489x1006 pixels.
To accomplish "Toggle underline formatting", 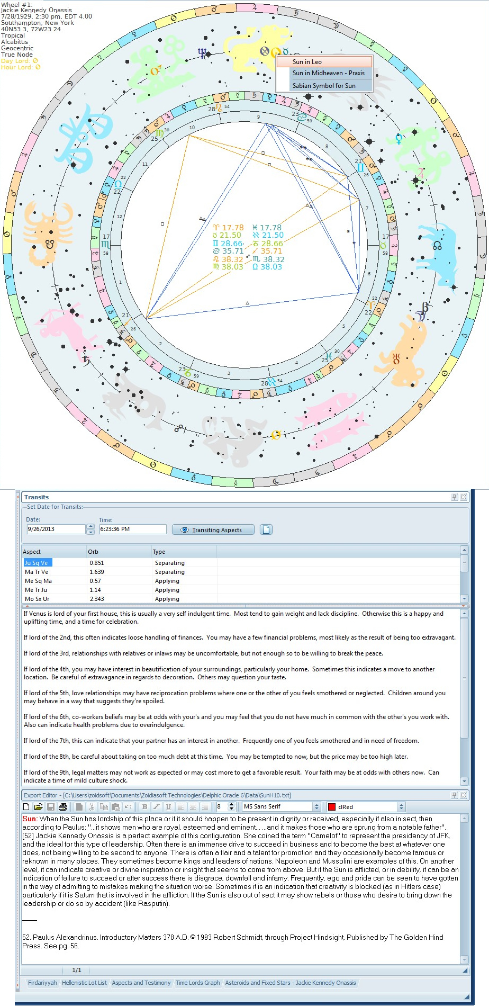I will pos(168,807).
